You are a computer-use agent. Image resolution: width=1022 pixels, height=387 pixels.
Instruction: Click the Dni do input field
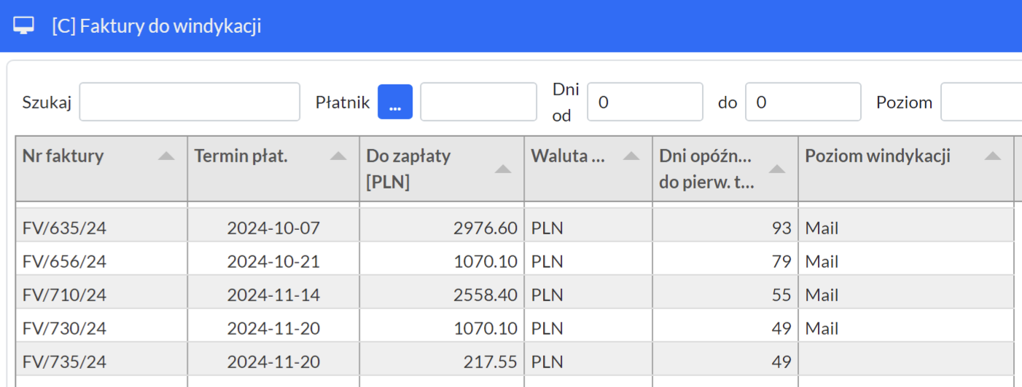pos(803,102)
